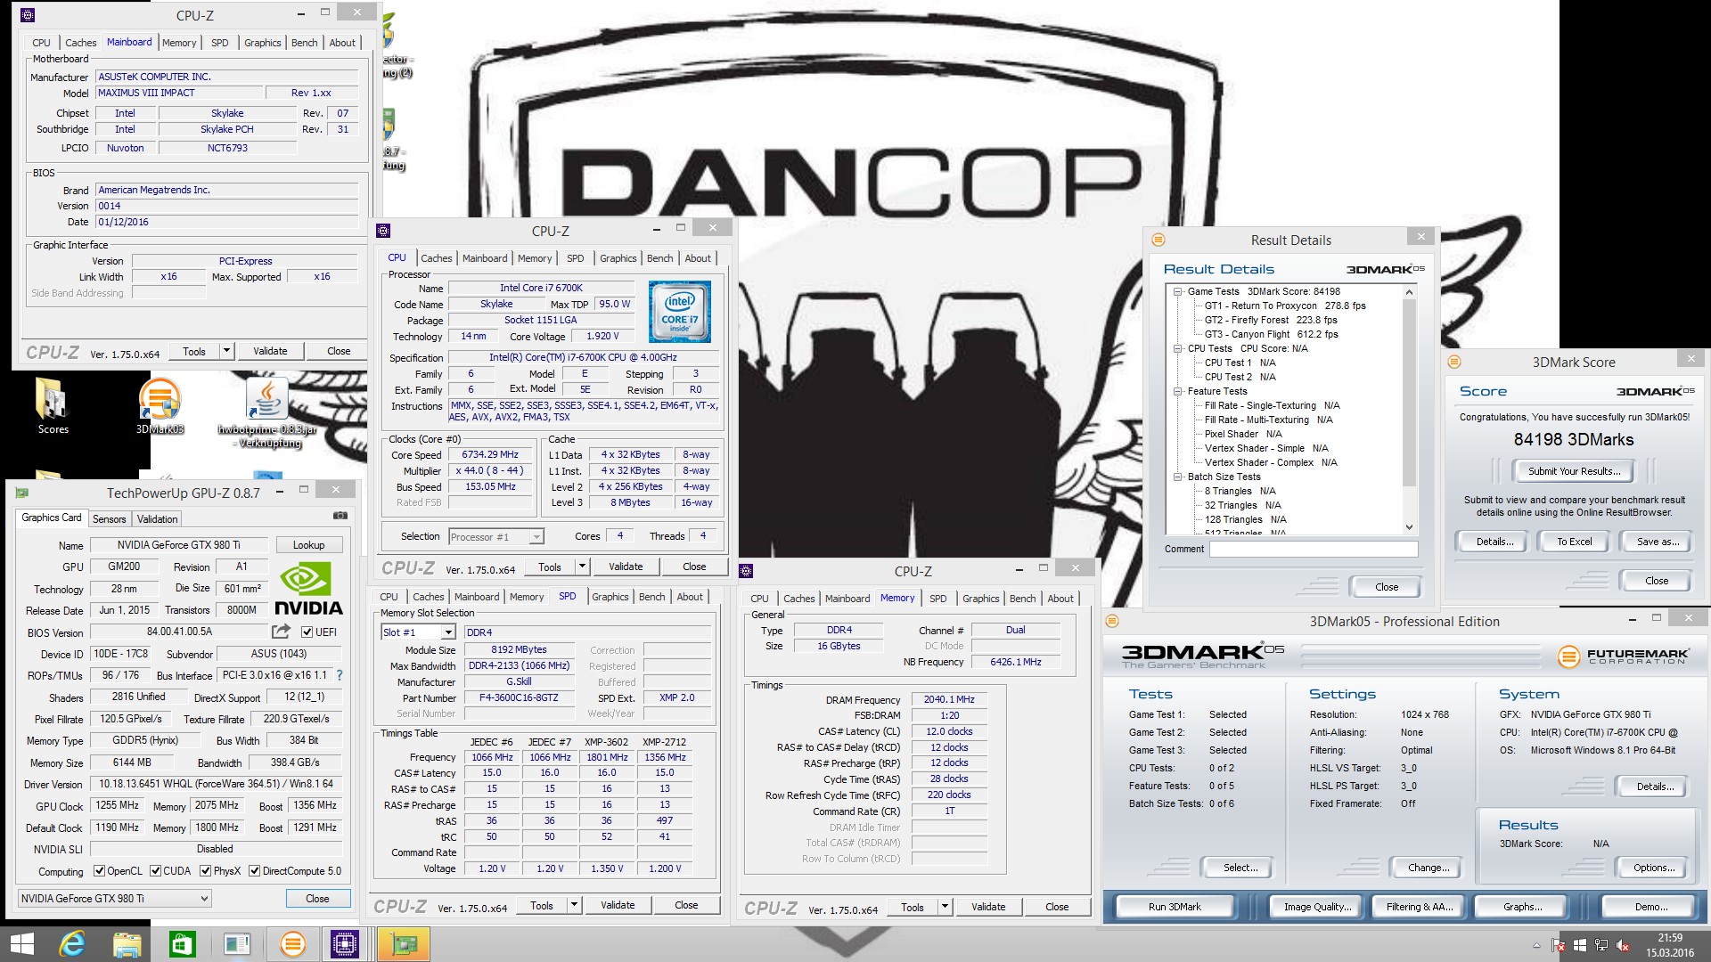Click the Lookup button in GPU-Z
1711x962 pixels.
308,545
